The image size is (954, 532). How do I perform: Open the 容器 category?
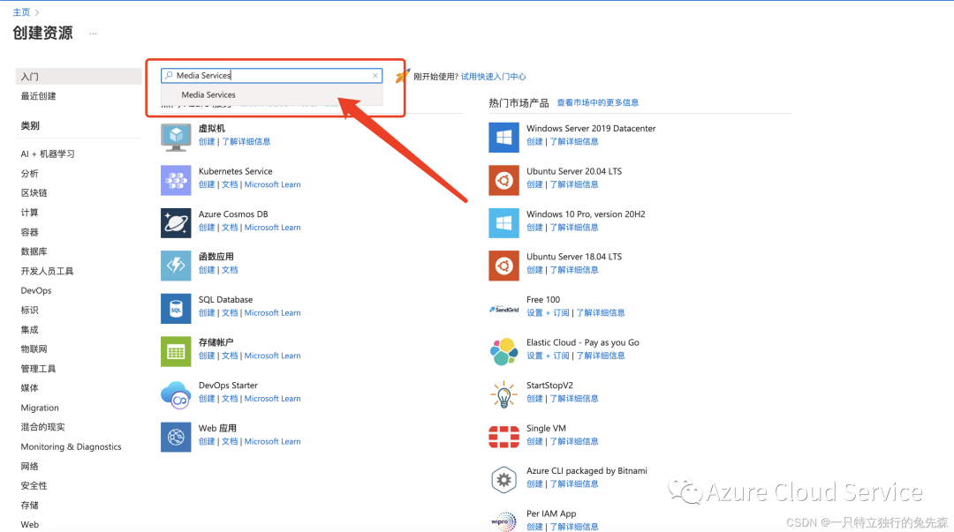point(29,232)
